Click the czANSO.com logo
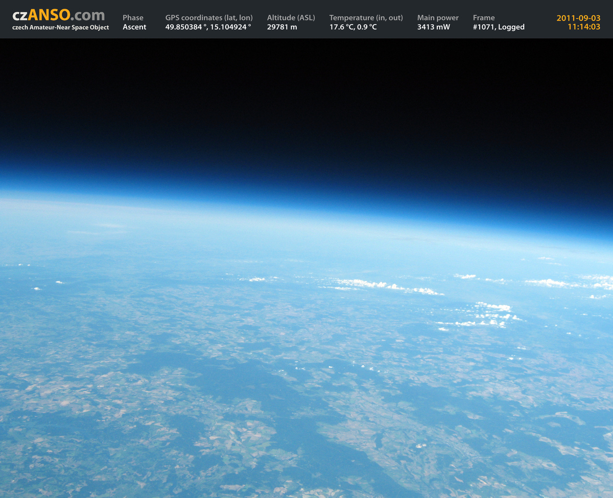This screenshot has height=498, width=613. click(59, 15)
